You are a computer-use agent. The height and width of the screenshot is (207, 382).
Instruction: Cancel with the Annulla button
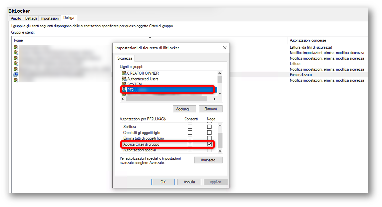click(x=189, y=182)
